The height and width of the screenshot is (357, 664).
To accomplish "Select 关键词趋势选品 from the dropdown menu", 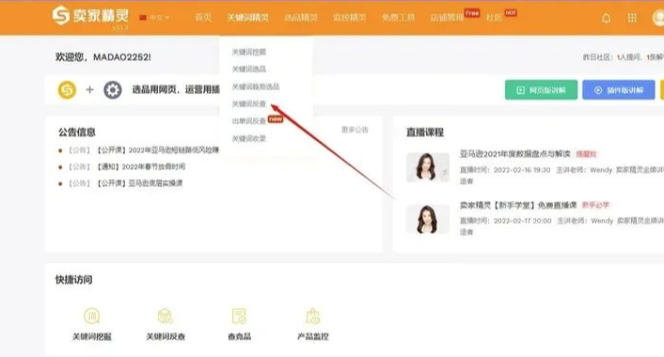I will coord(256,86).
